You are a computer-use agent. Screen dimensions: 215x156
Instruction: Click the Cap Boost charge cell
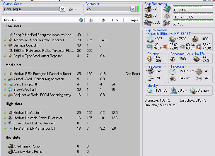(x=133, y=74)
